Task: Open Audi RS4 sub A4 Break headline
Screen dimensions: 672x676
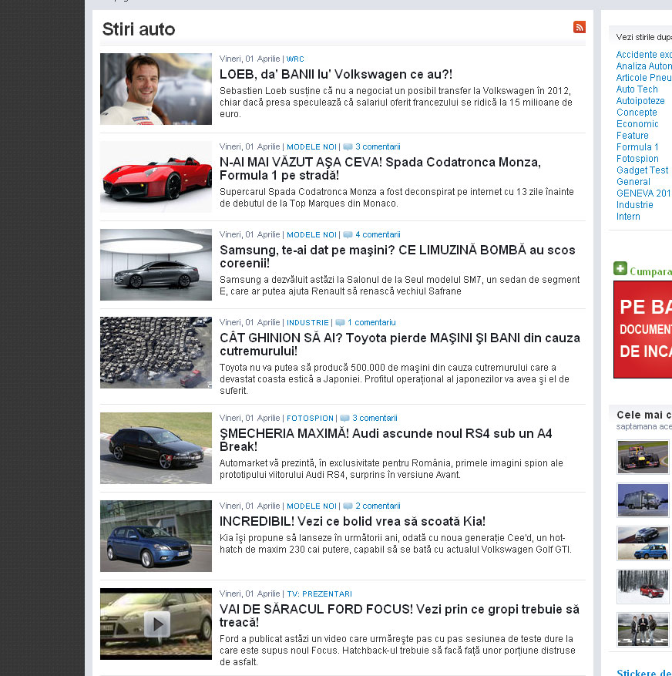Action: [386, 440]
